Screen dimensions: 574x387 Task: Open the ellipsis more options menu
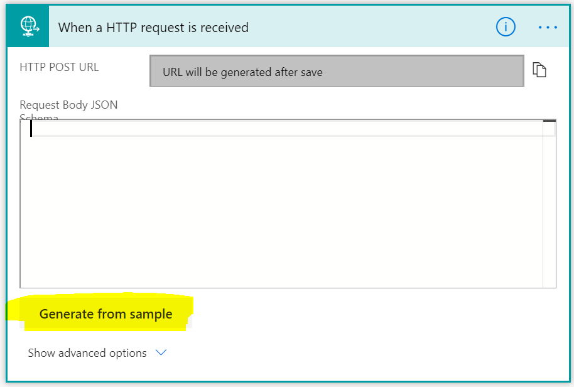(x=548, y=28)
